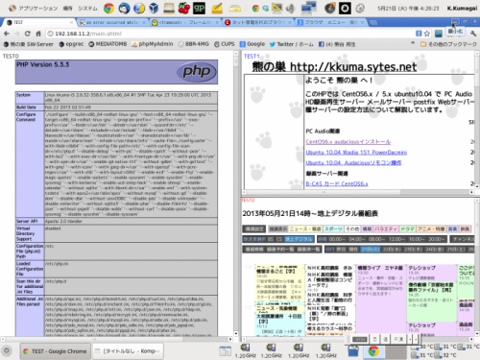Click the volume speaker icon in the panel

point(290,8)
